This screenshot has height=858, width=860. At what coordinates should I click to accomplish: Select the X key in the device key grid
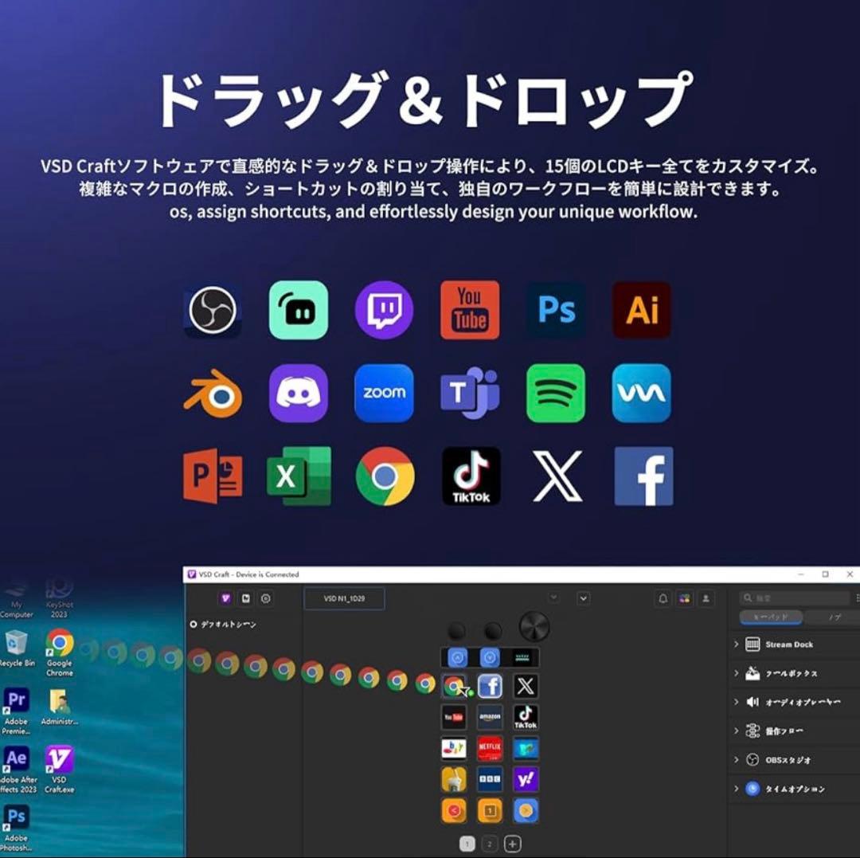[526, 686]
